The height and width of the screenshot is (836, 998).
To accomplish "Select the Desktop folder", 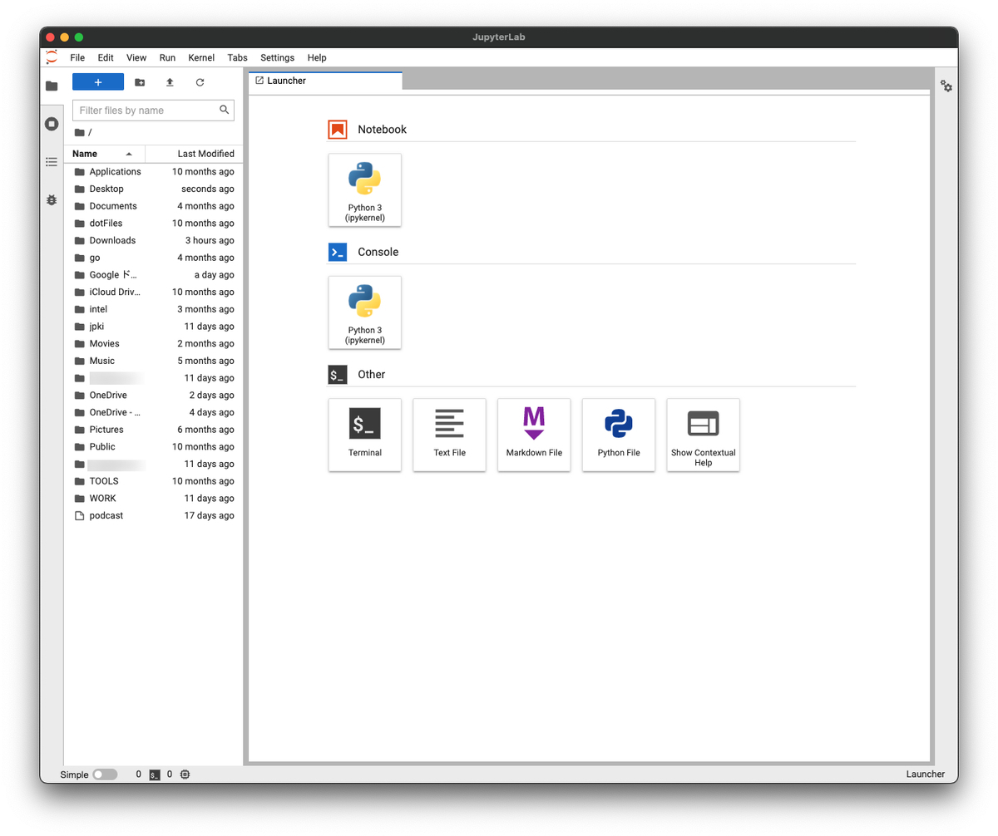I will point(153,189).
